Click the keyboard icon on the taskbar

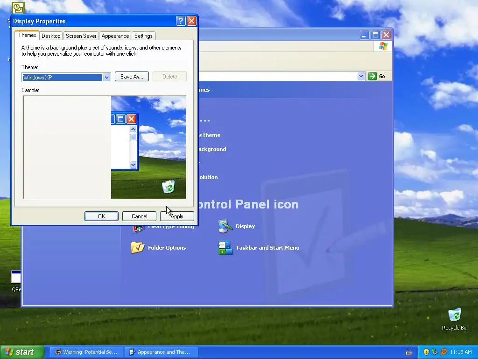409,352
